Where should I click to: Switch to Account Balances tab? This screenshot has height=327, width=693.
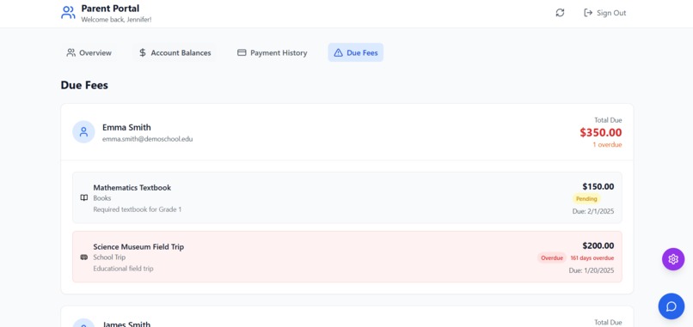pyautogui.click(x=175, y=52)
